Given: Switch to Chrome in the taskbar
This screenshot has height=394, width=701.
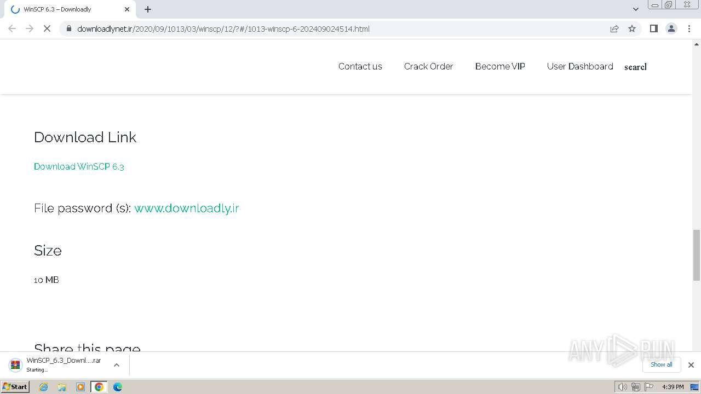Looking at the screenshot, I should pos(99,387).
